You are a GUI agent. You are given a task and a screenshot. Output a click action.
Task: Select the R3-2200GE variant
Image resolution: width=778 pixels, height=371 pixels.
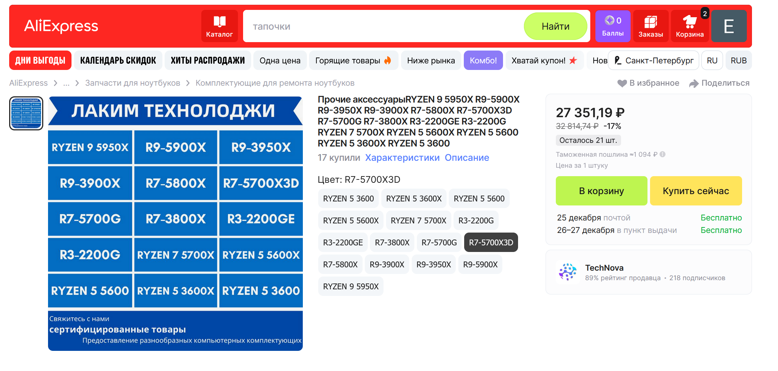click(343, 242)
